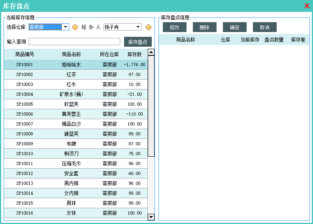Viewport: 313px width, 224px height.
Task: Select the 娃哈哈水 row SP10001
Action: (x=71, y=65)
